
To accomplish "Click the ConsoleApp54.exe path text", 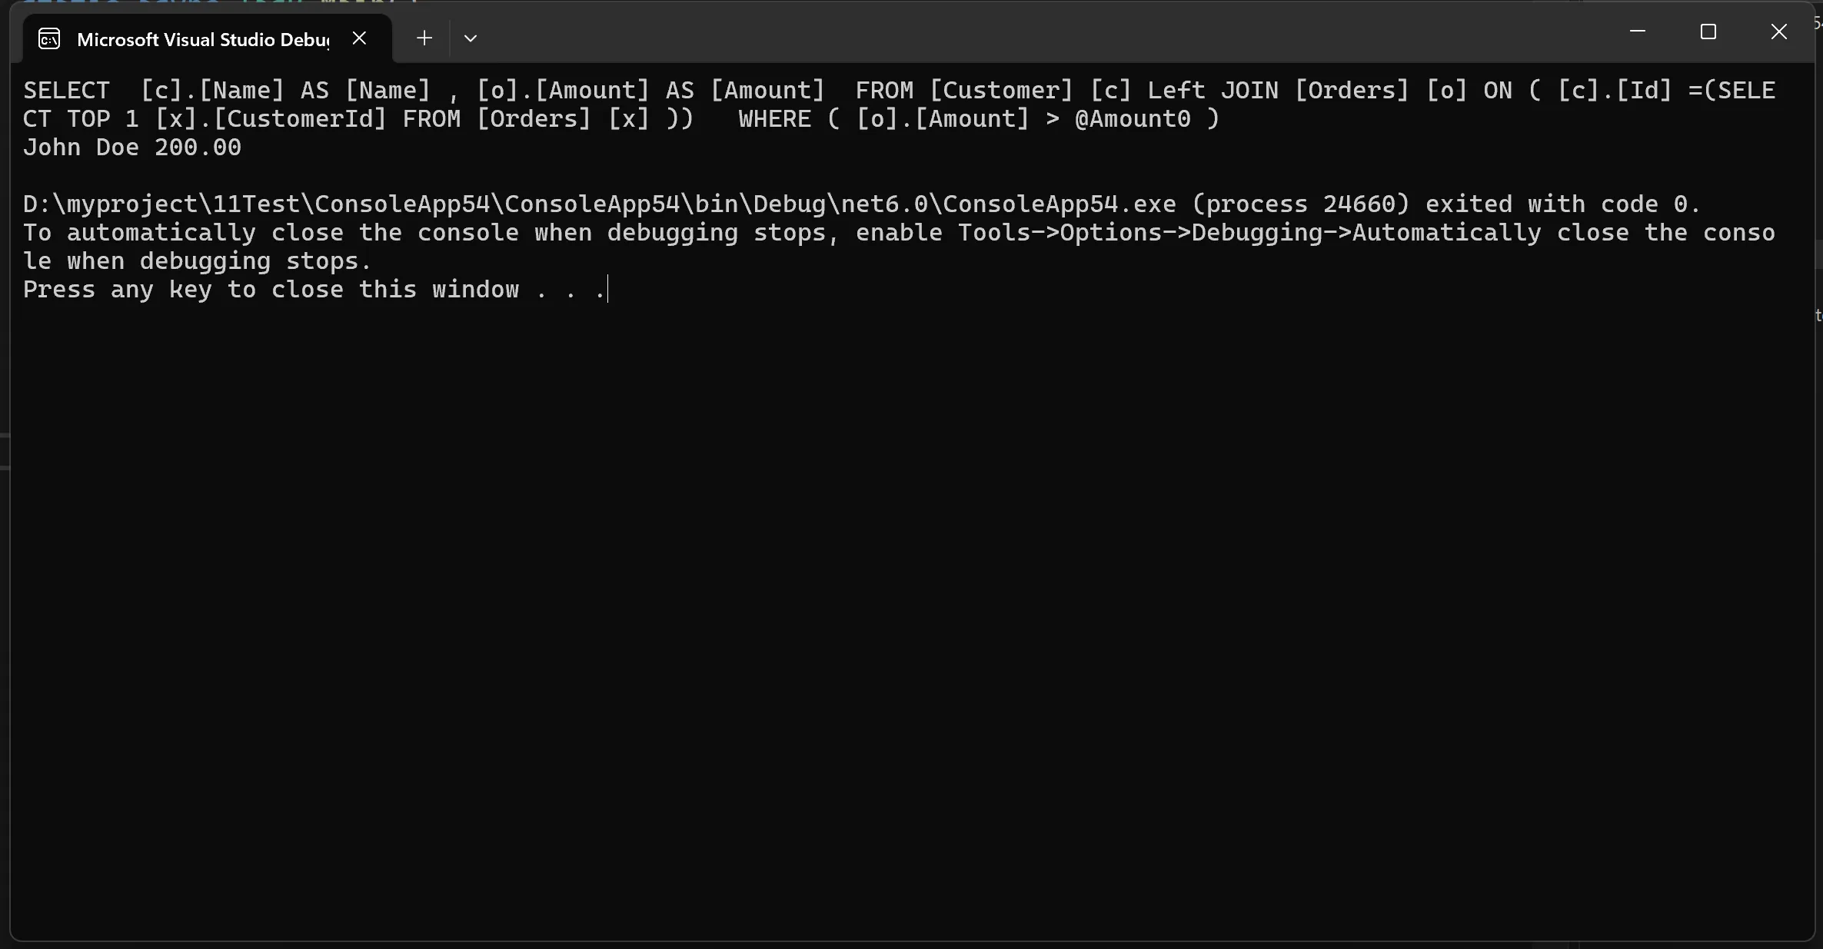I will click(x=600, y=204).
